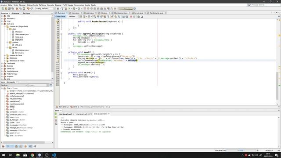Click send in editor breadcrumb
This screenshot has height=158, width=281.
[x=75, y=107]
